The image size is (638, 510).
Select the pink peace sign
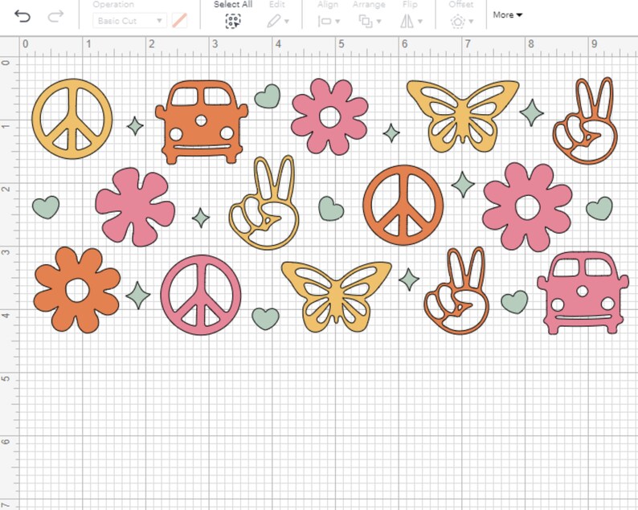click(201, 295)
